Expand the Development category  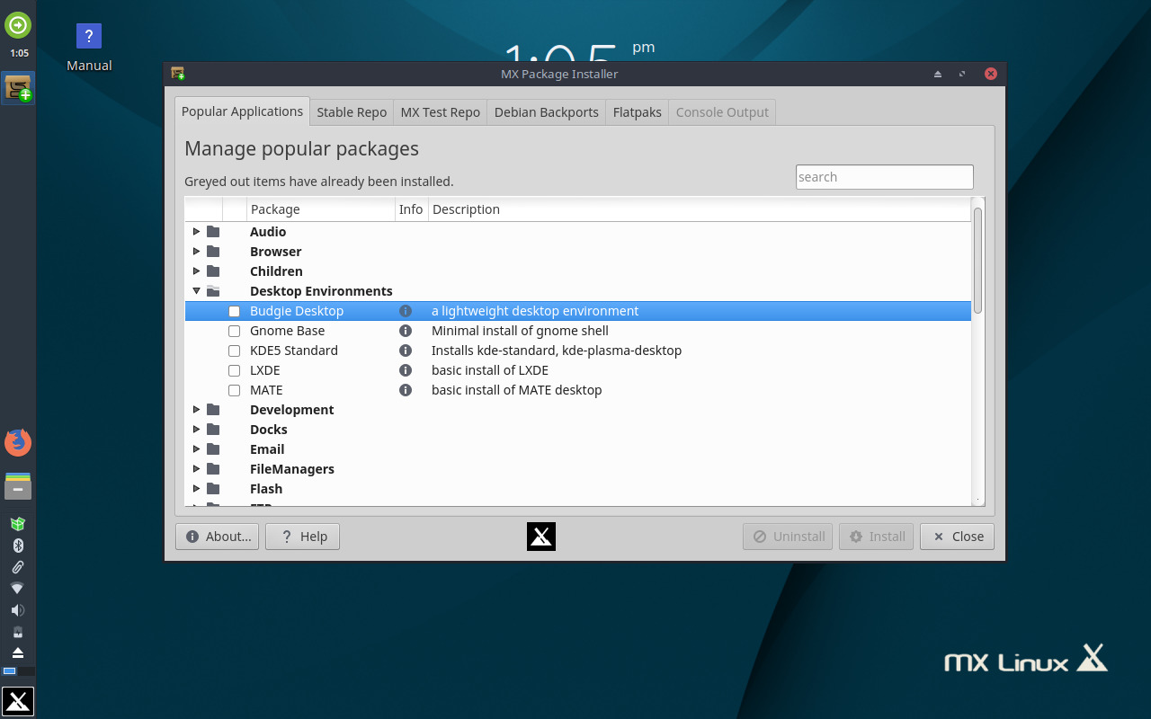(196, 409)
